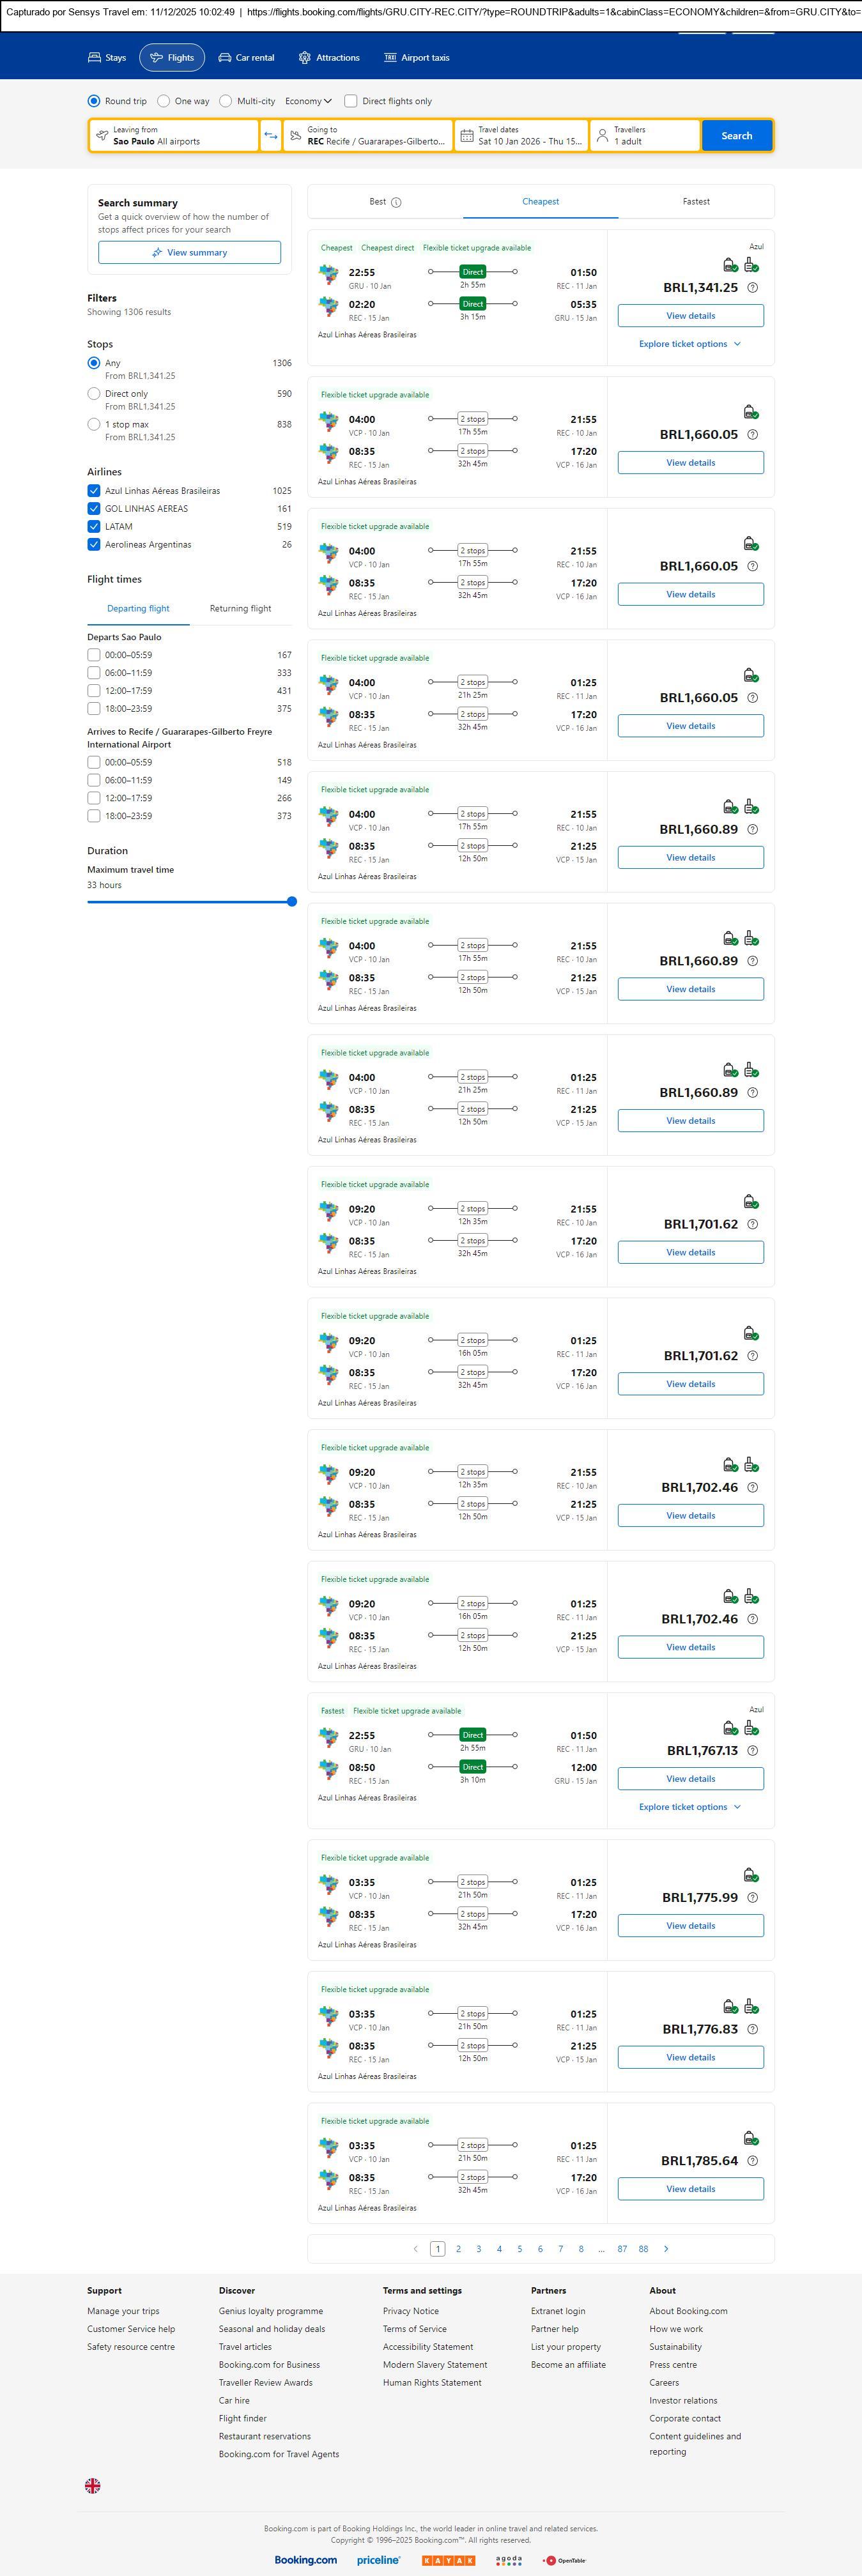Select the Direct only stops filter
The height and width of the screenshot is (2576, 862).
(x=94, y=394)
